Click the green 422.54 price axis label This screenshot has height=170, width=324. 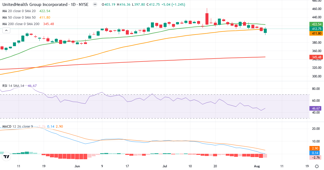[x=316, y=24]
